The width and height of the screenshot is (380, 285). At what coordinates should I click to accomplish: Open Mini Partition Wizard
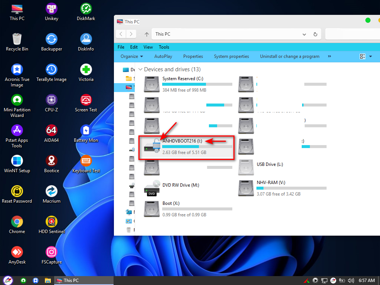tap(17, 106)
